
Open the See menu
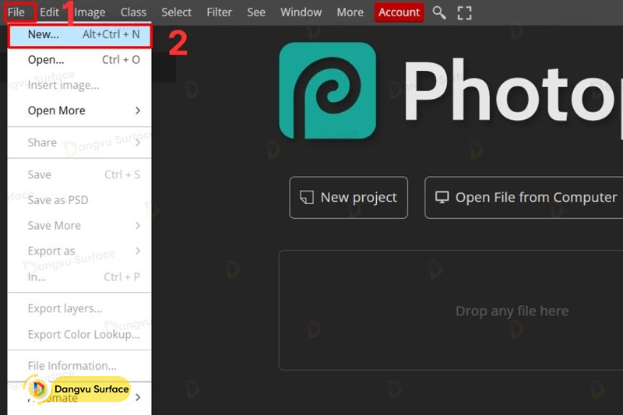pyautogui.click(x=256, y=12)
